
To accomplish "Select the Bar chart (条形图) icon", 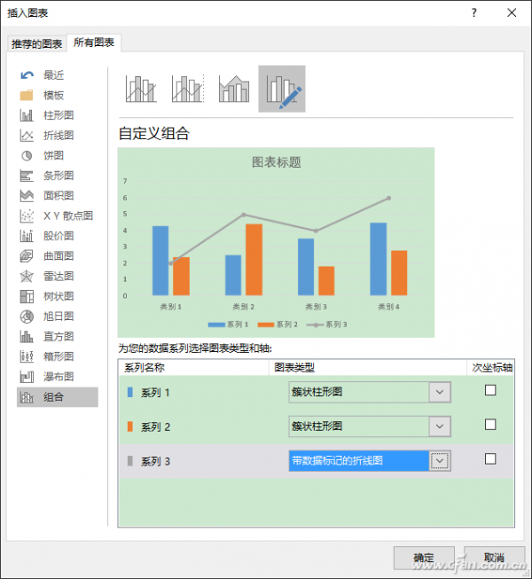I will click(x=27, y=176).
